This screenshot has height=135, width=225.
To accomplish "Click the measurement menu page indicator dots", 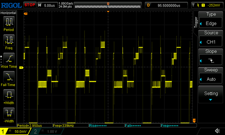I will tap(1, 61).
